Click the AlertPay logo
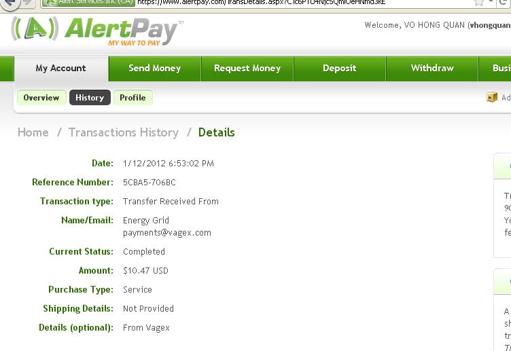Screen dimensions: 511x351 click(97, 31)
